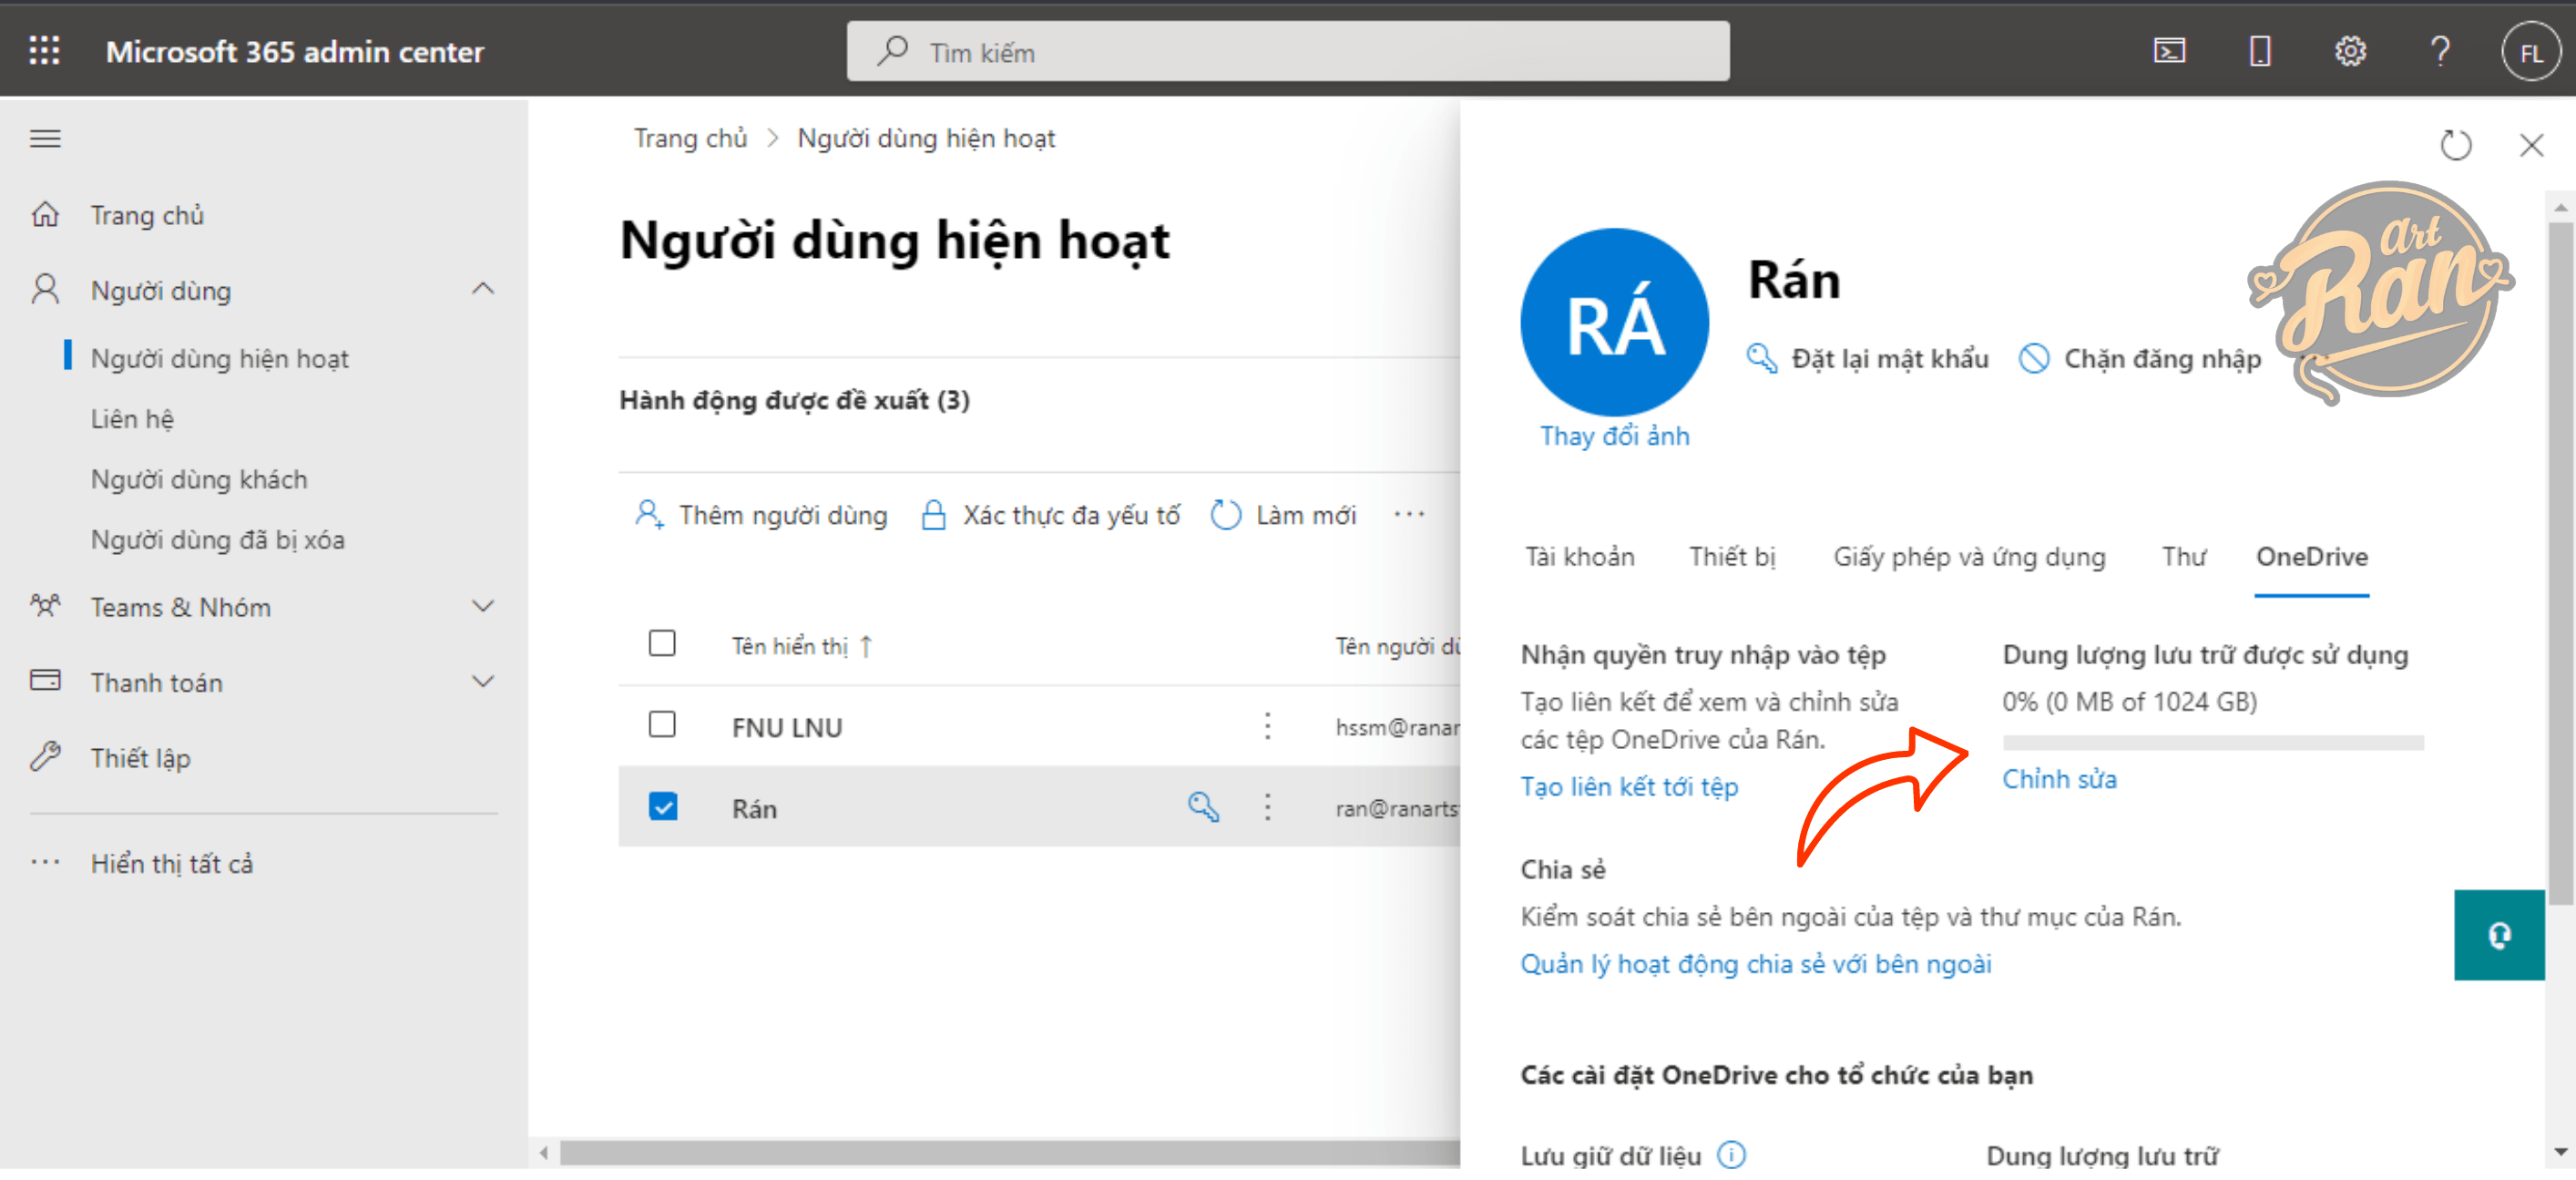Open Người dùng khách in sidebar
The width and height of the screenshot is (2576, 1180).
pos(199,479)
